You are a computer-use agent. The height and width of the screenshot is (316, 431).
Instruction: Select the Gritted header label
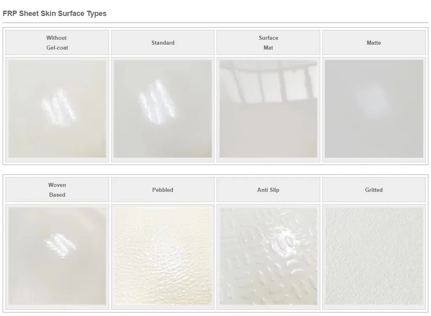374,190
